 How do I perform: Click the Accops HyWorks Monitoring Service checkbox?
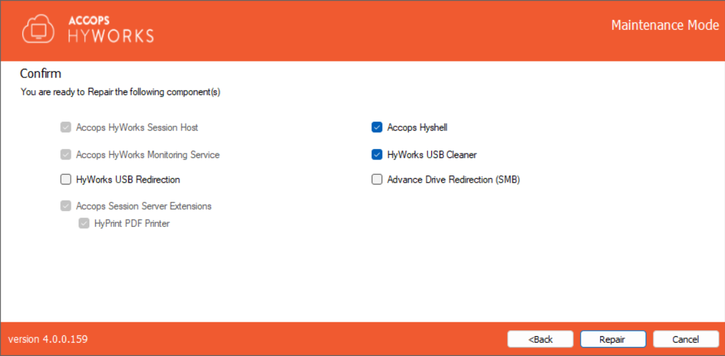pyautogui.click(x=65, y=155)
